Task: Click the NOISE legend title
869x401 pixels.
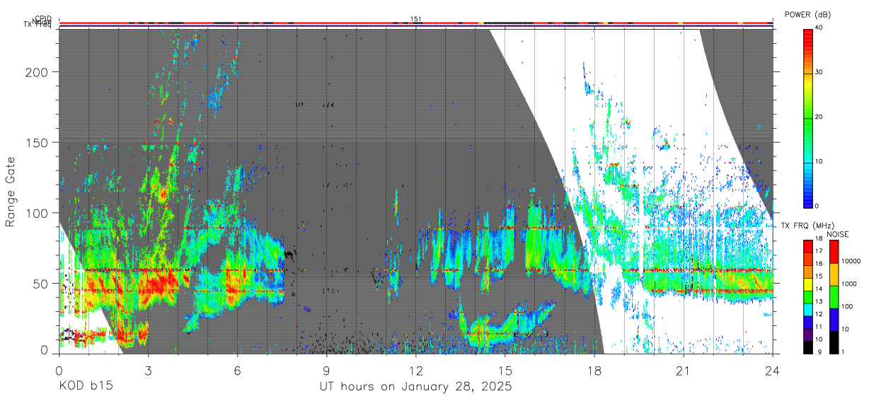Action: 839,234
